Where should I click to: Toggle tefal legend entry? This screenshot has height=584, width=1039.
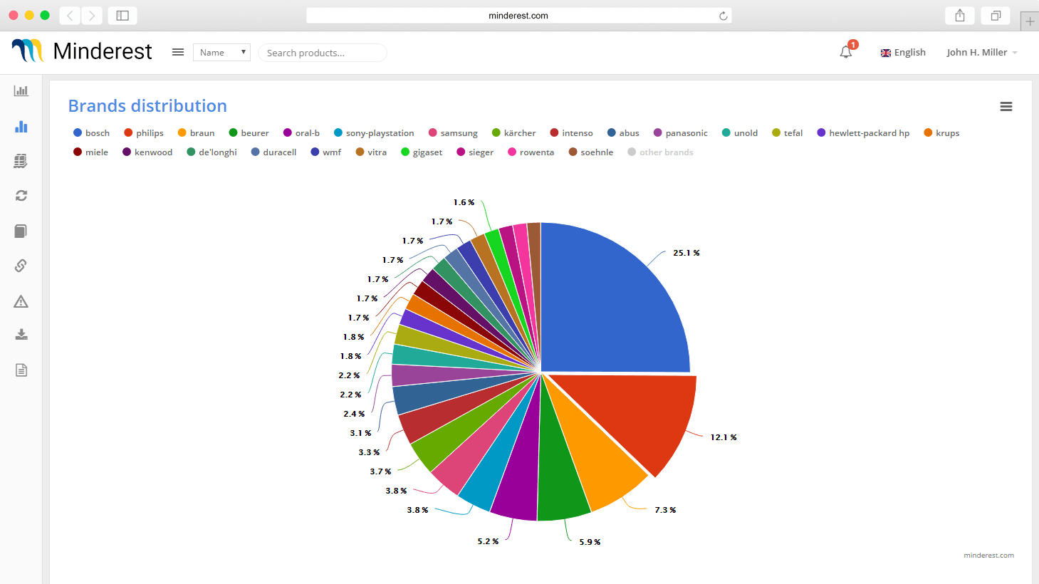coord(788,133)
